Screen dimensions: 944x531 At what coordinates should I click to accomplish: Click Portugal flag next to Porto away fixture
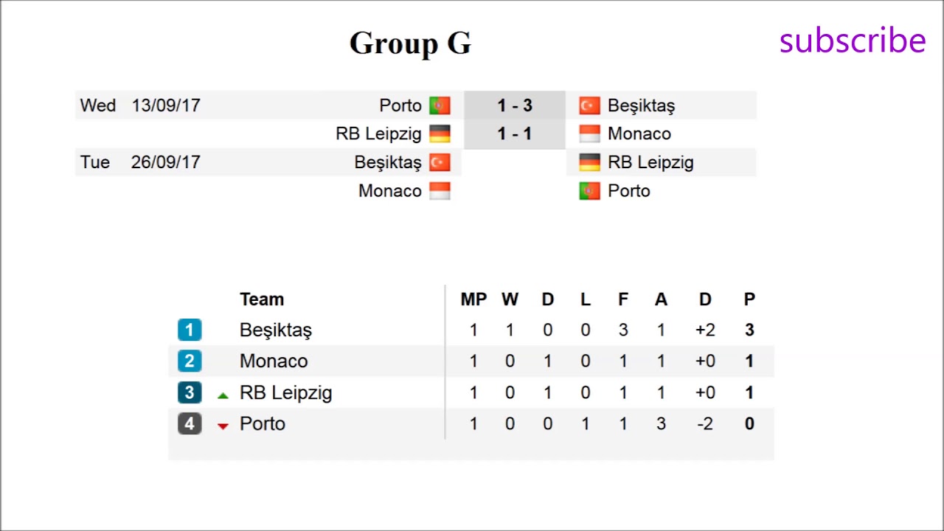coord(589,191)
